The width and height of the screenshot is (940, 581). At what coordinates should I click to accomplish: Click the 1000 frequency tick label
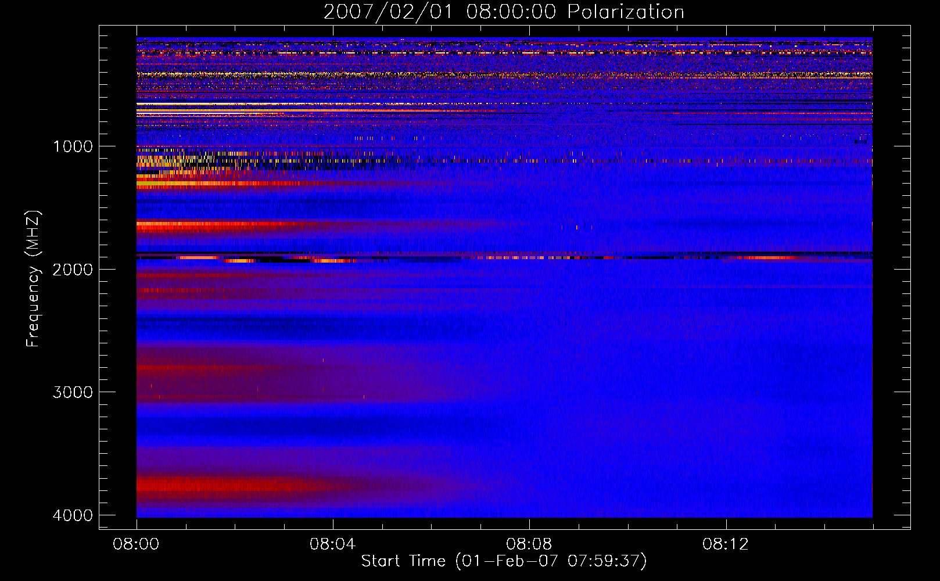(73, 146)
